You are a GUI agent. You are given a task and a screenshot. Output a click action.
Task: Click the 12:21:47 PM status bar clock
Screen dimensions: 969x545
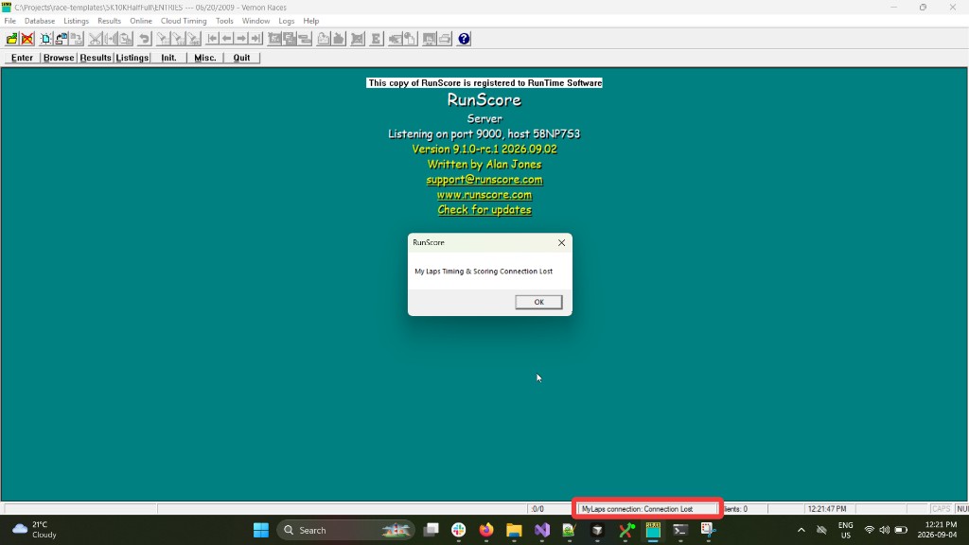(x=827, y=509)
